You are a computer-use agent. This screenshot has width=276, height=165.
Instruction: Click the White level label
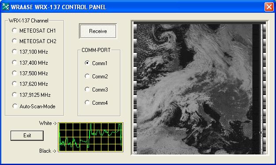(x=48, y=123)
